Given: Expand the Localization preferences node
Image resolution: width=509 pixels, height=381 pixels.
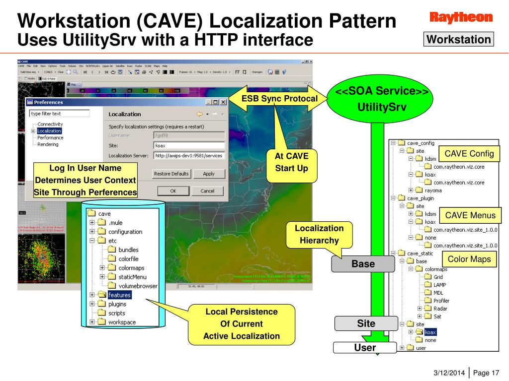Looking at the screenshot, I should tap(33, 131).
